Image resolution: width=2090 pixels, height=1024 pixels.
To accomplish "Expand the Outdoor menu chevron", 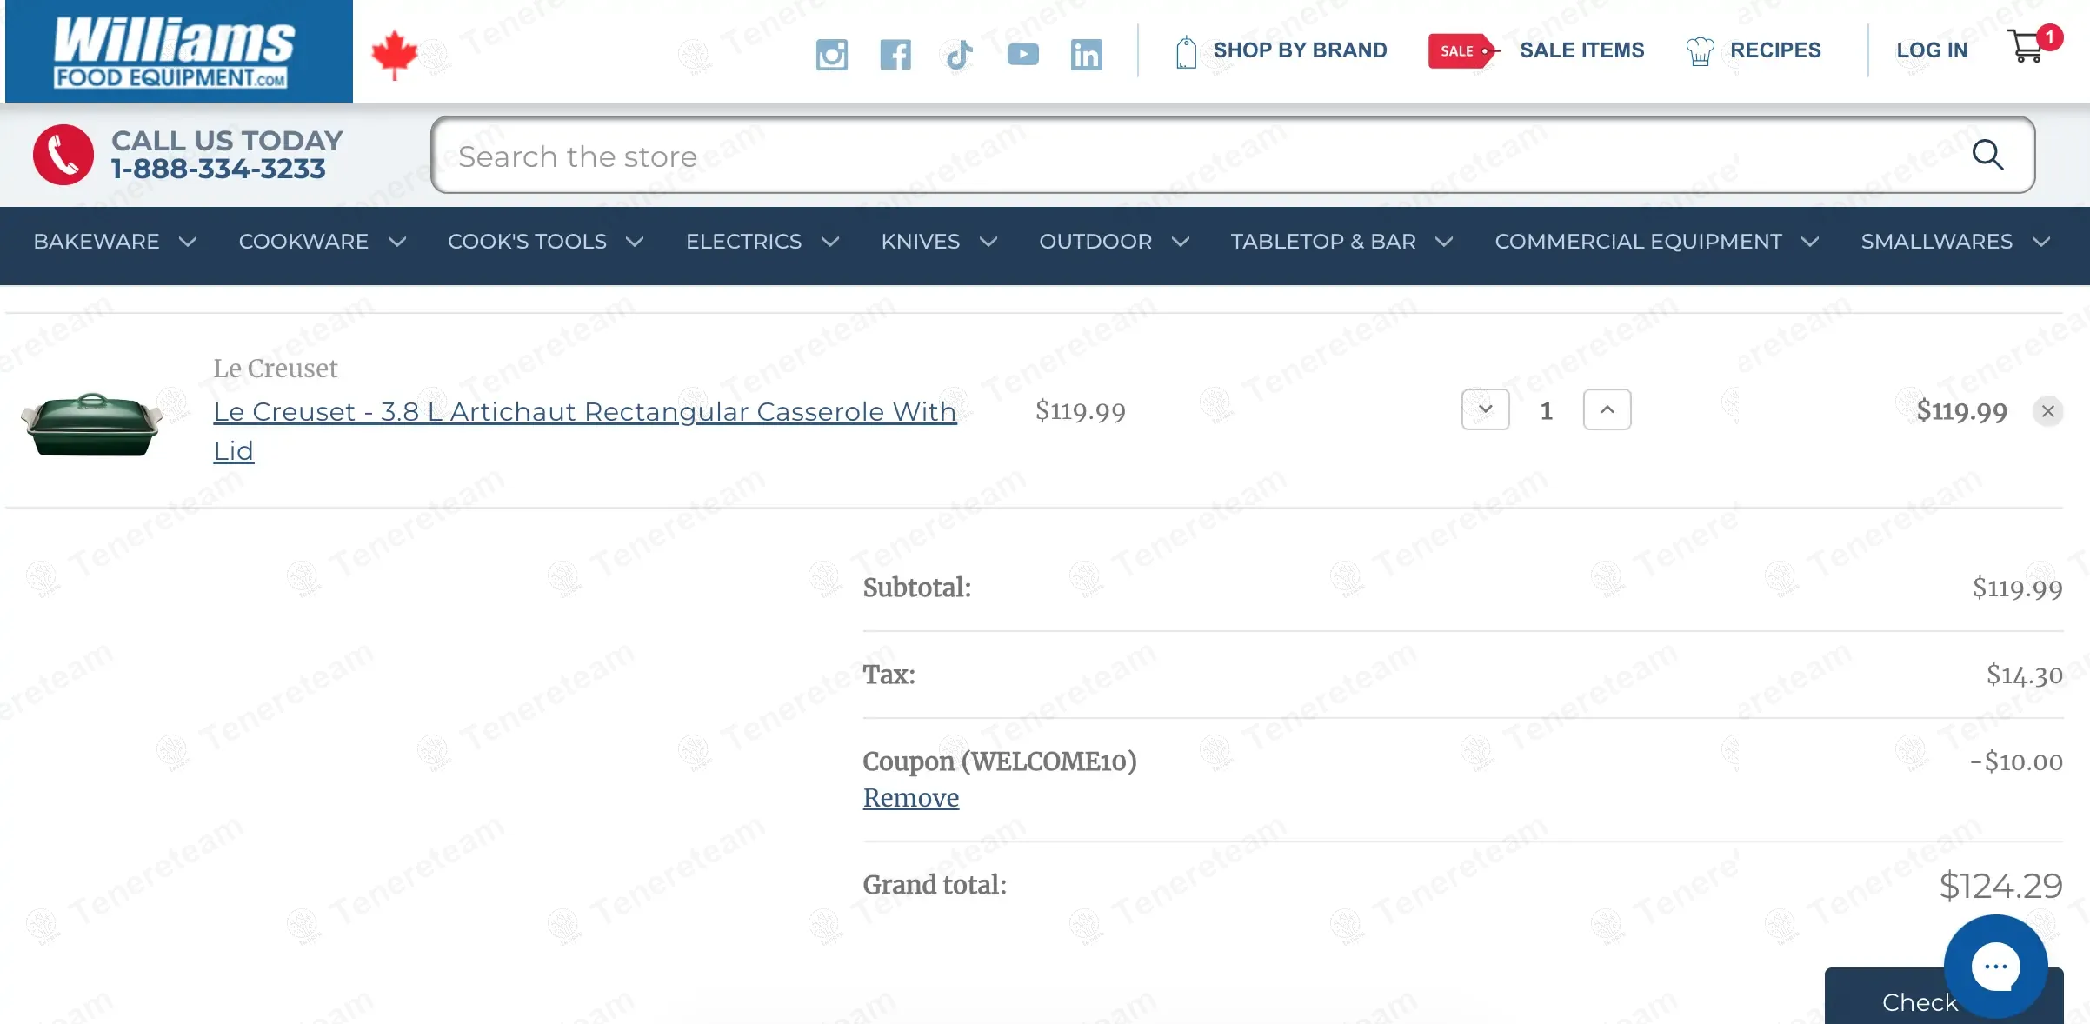I will (1181, 242).
